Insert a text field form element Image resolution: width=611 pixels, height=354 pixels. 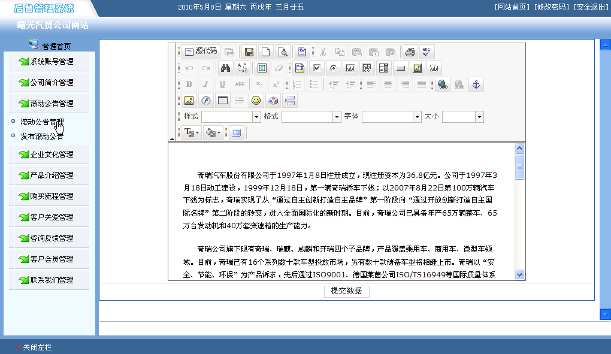(350, 68)
